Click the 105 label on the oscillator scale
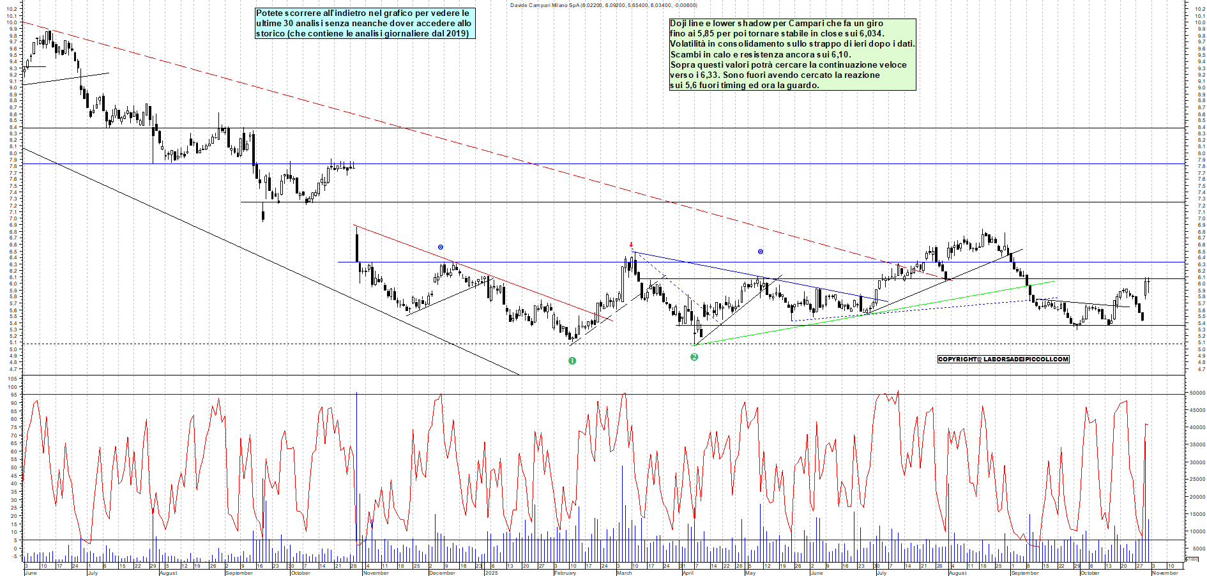 pyautogui.click(x=12, y=379)
